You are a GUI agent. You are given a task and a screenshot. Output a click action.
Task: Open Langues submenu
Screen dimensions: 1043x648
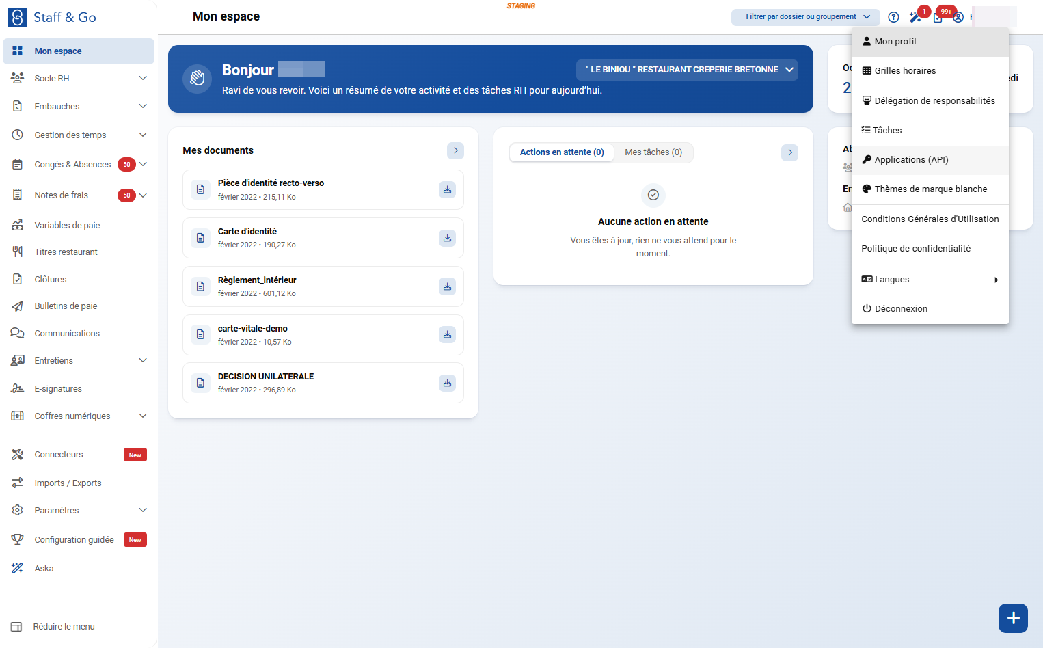pyautogui.click(x=930, y=280)
